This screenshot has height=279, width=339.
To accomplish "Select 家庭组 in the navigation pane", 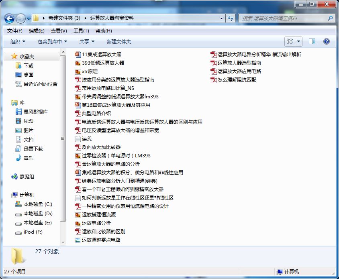I will [27, 177].
